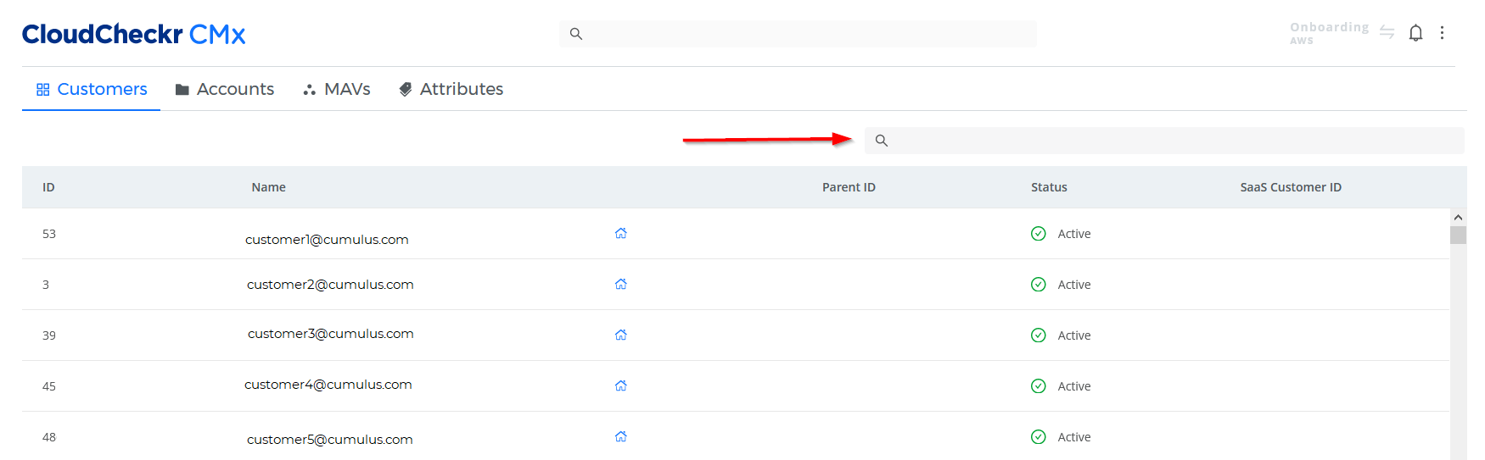The height and width of the screenshot is (460, 1485).
Task: Switch to the Attributes tab
Action: click(451, 89)
